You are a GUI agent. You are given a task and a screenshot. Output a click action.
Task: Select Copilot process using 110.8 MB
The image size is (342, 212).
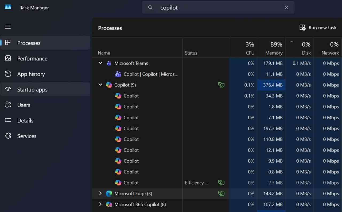click(x=217, y=139)
